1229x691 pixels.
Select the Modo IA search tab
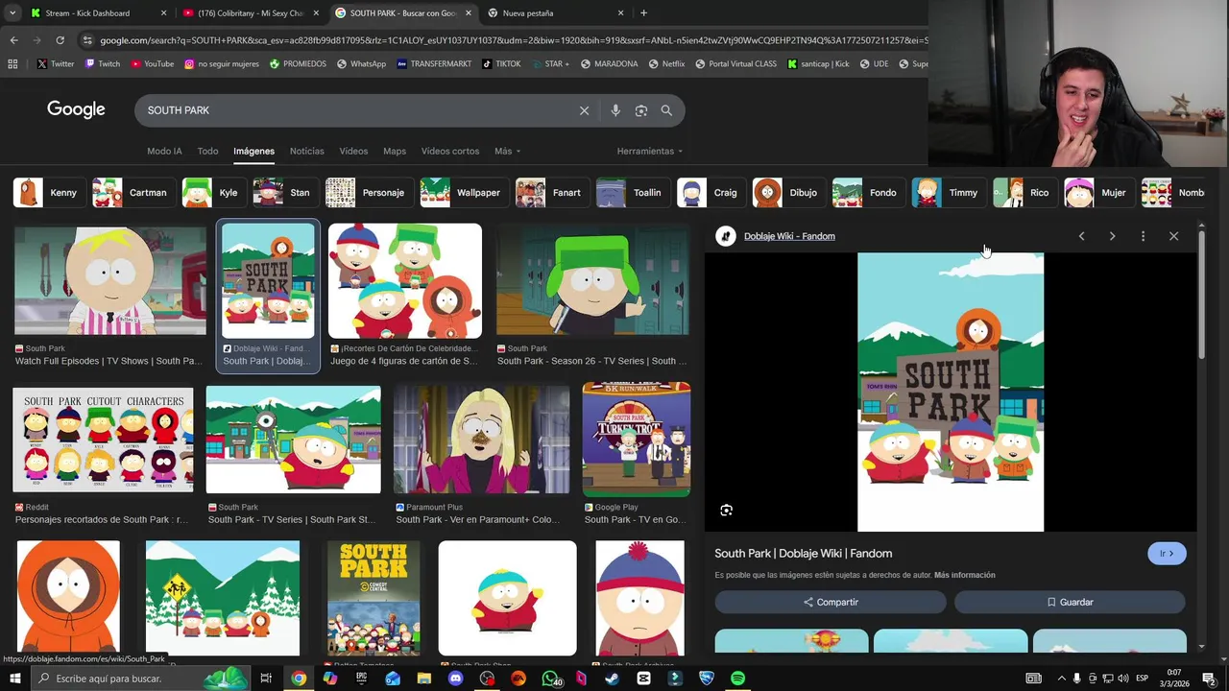pyautogui.click(x=164, y=152)
